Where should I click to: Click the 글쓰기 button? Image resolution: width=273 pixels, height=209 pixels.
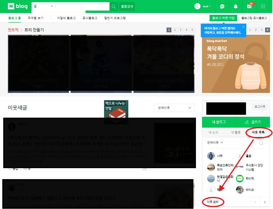point(253,122)
